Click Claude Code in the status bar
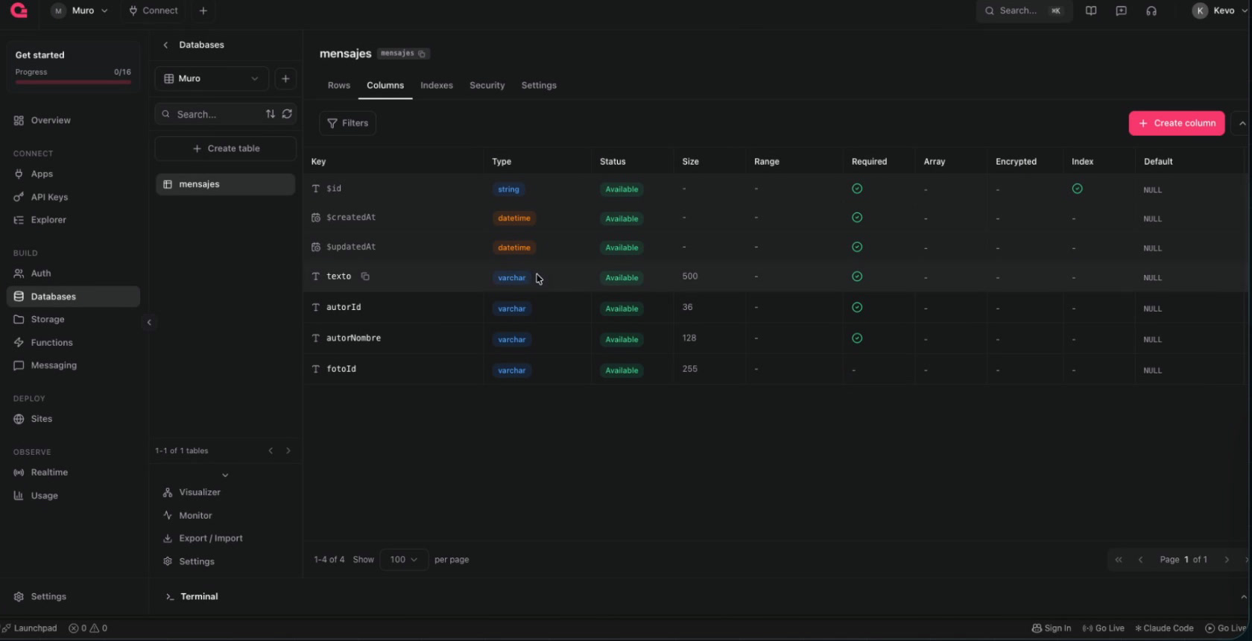 tap(1164, 628)
